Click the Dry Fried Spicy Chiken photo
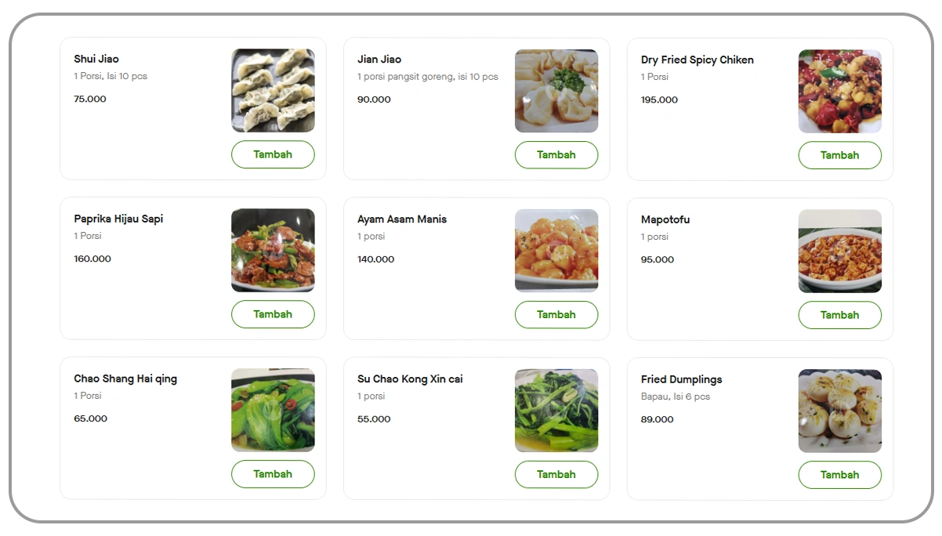 tap(839, 92)
